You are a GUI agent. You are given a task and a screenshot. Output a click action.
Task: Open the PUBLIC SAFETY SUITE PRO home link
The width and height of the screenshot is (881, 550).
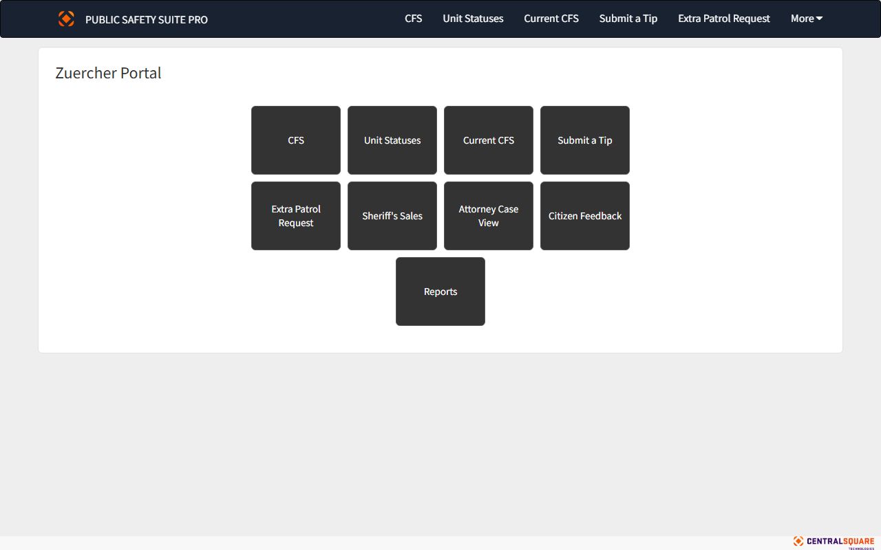coord(147,19)
